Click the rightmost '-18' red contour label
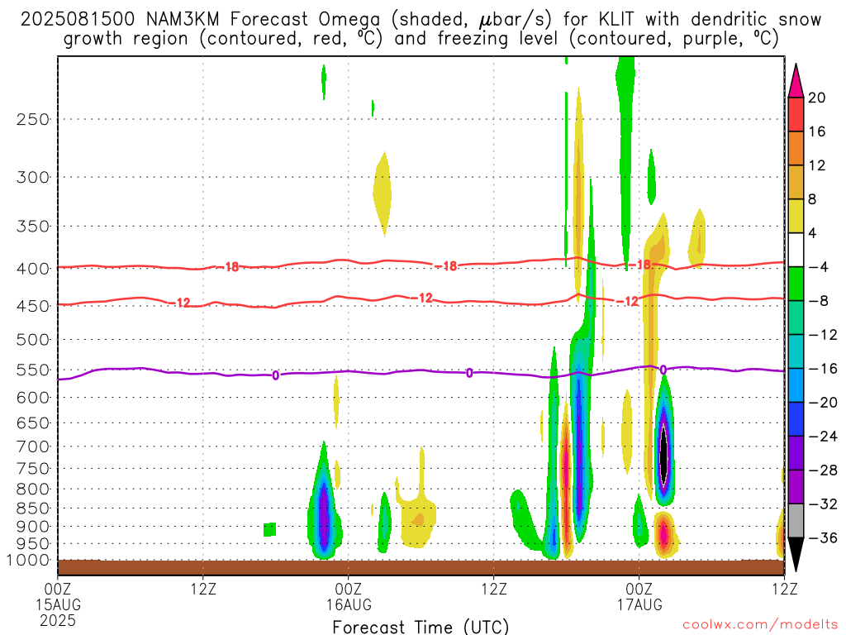This screenshot has width=846, height=635. click(640, 265)
